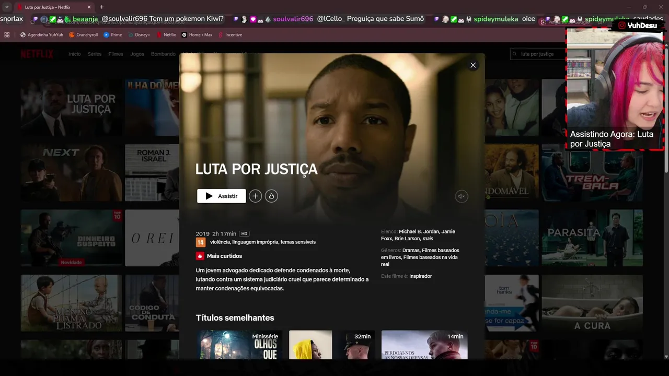Open the Dinheiro Suspeito thumbnail
The width and height of the screenshot is (669, 376).
71,238
